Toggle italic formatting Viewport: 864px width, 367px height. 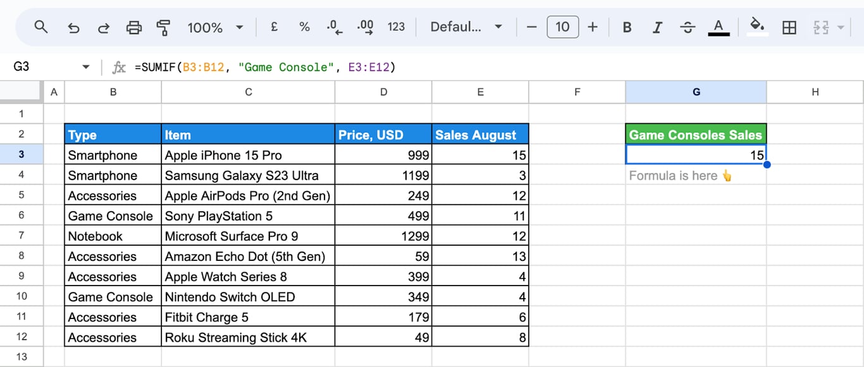click(x=657, y=27)
